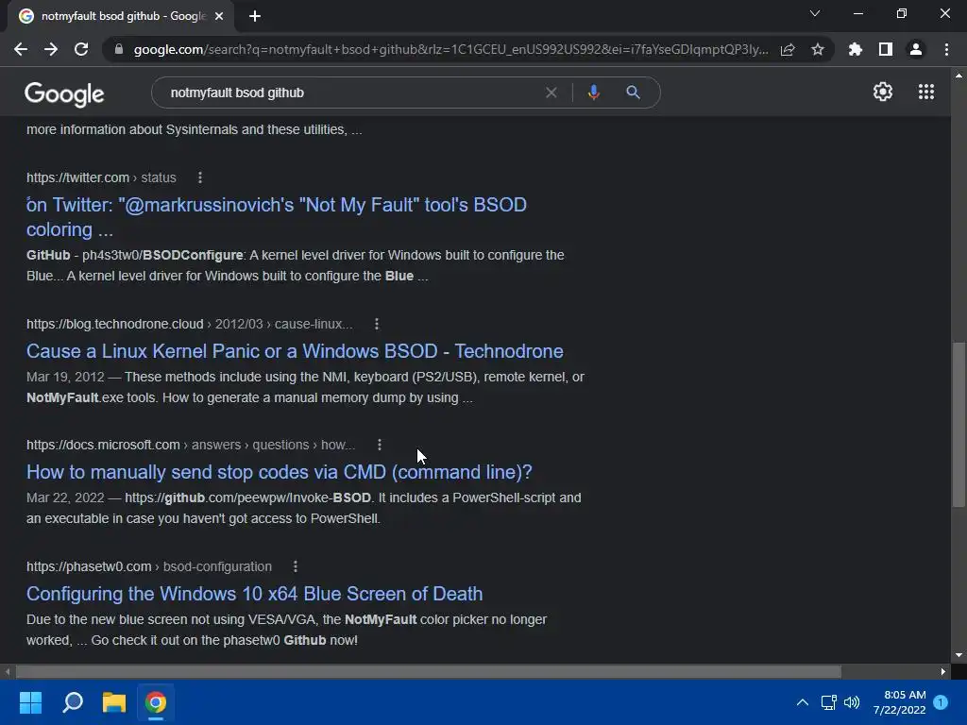
Task: Open Google quick settings gear
Action: 883,92
